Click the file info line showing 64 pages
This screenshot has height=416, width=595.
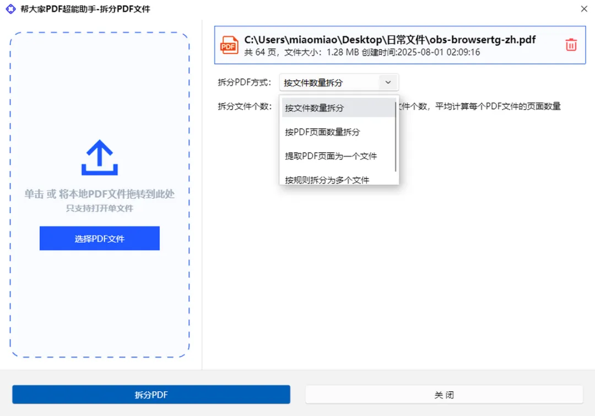pyautogui.click(x=362, y=52)
